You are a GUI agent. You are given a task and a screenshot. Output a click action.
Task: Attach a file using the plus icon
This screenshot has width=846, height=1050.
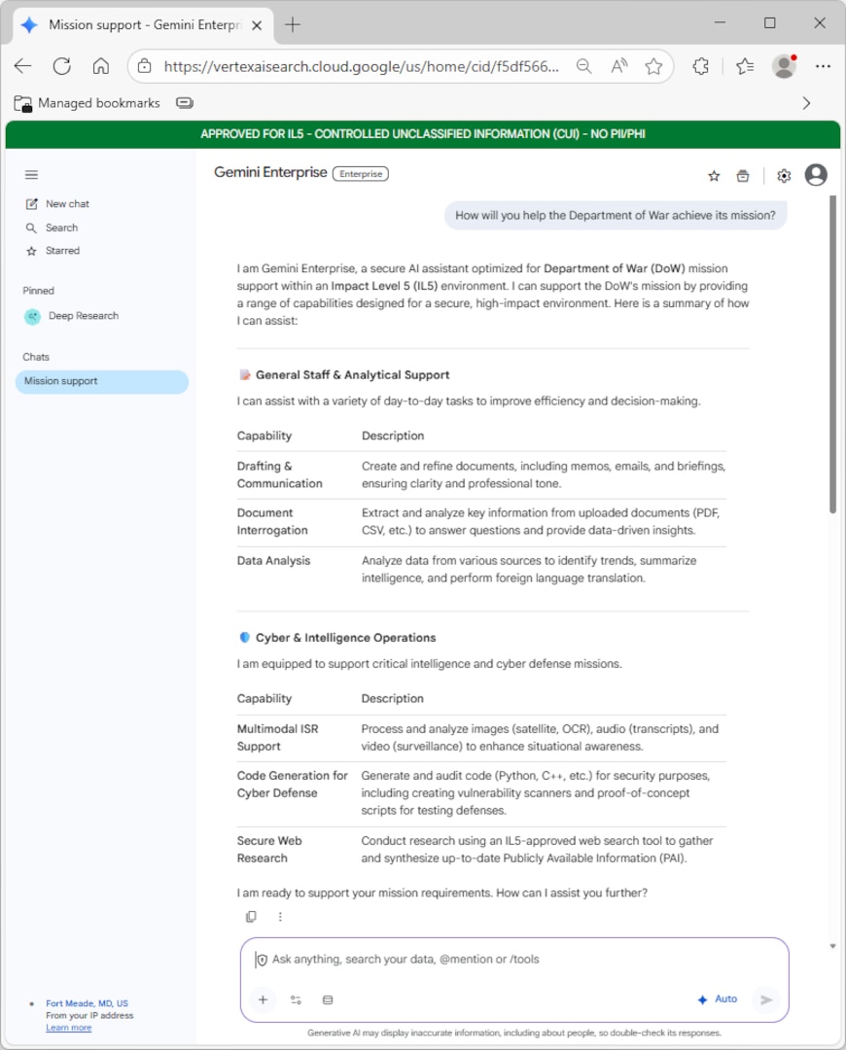point(263,999)
